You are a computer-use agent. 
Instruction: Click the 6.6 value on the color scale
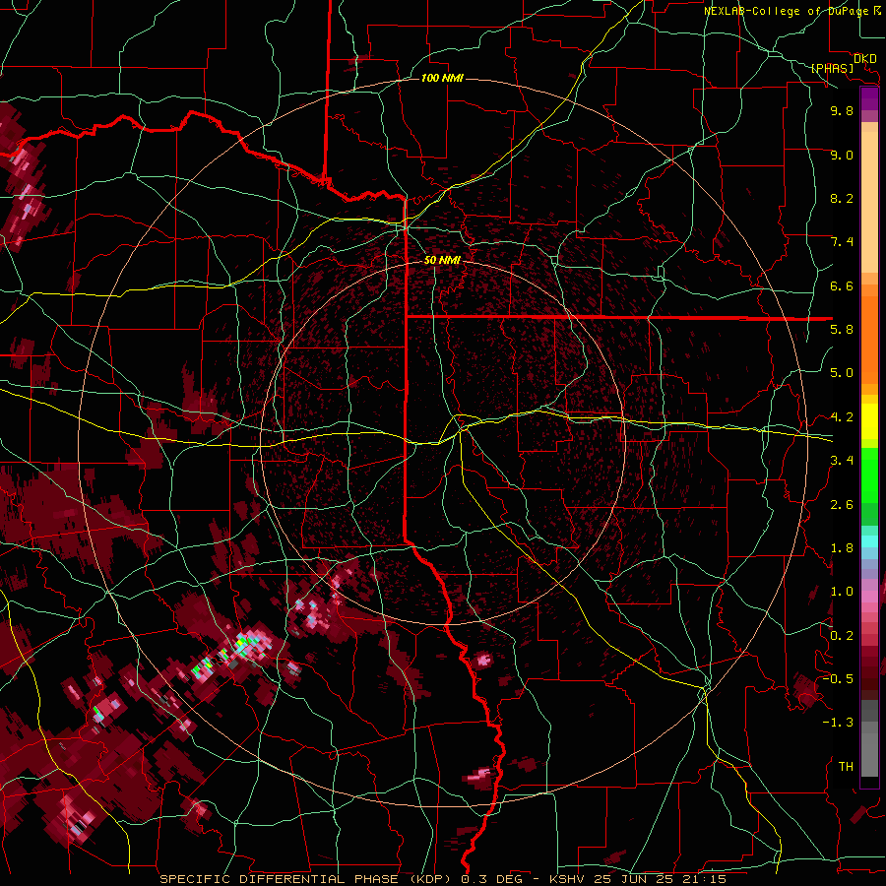(x=842, y=285)
